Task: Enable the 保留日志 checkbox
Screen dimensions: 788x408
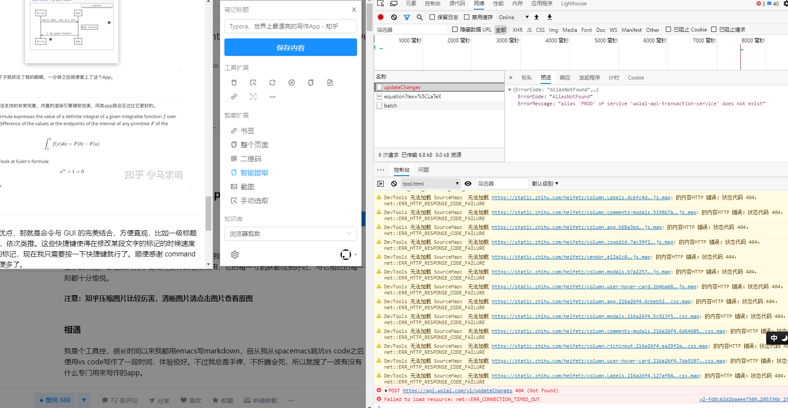Action: [x=433, y=17]
